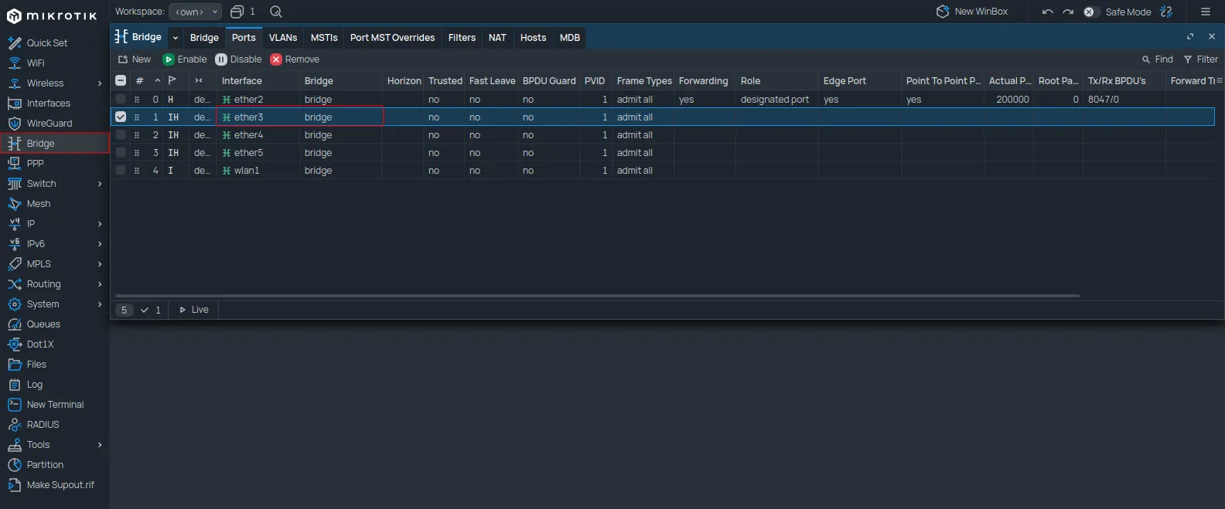1225x509 pixels.
Task: Toggle Safe Mode switch
Action: point(1090,12)
